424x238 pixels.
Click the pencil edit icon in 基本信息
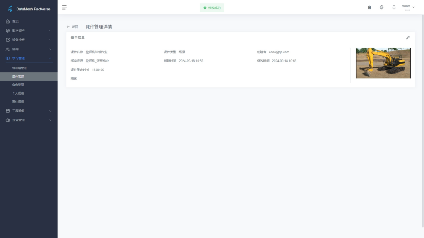click(408, 37)
